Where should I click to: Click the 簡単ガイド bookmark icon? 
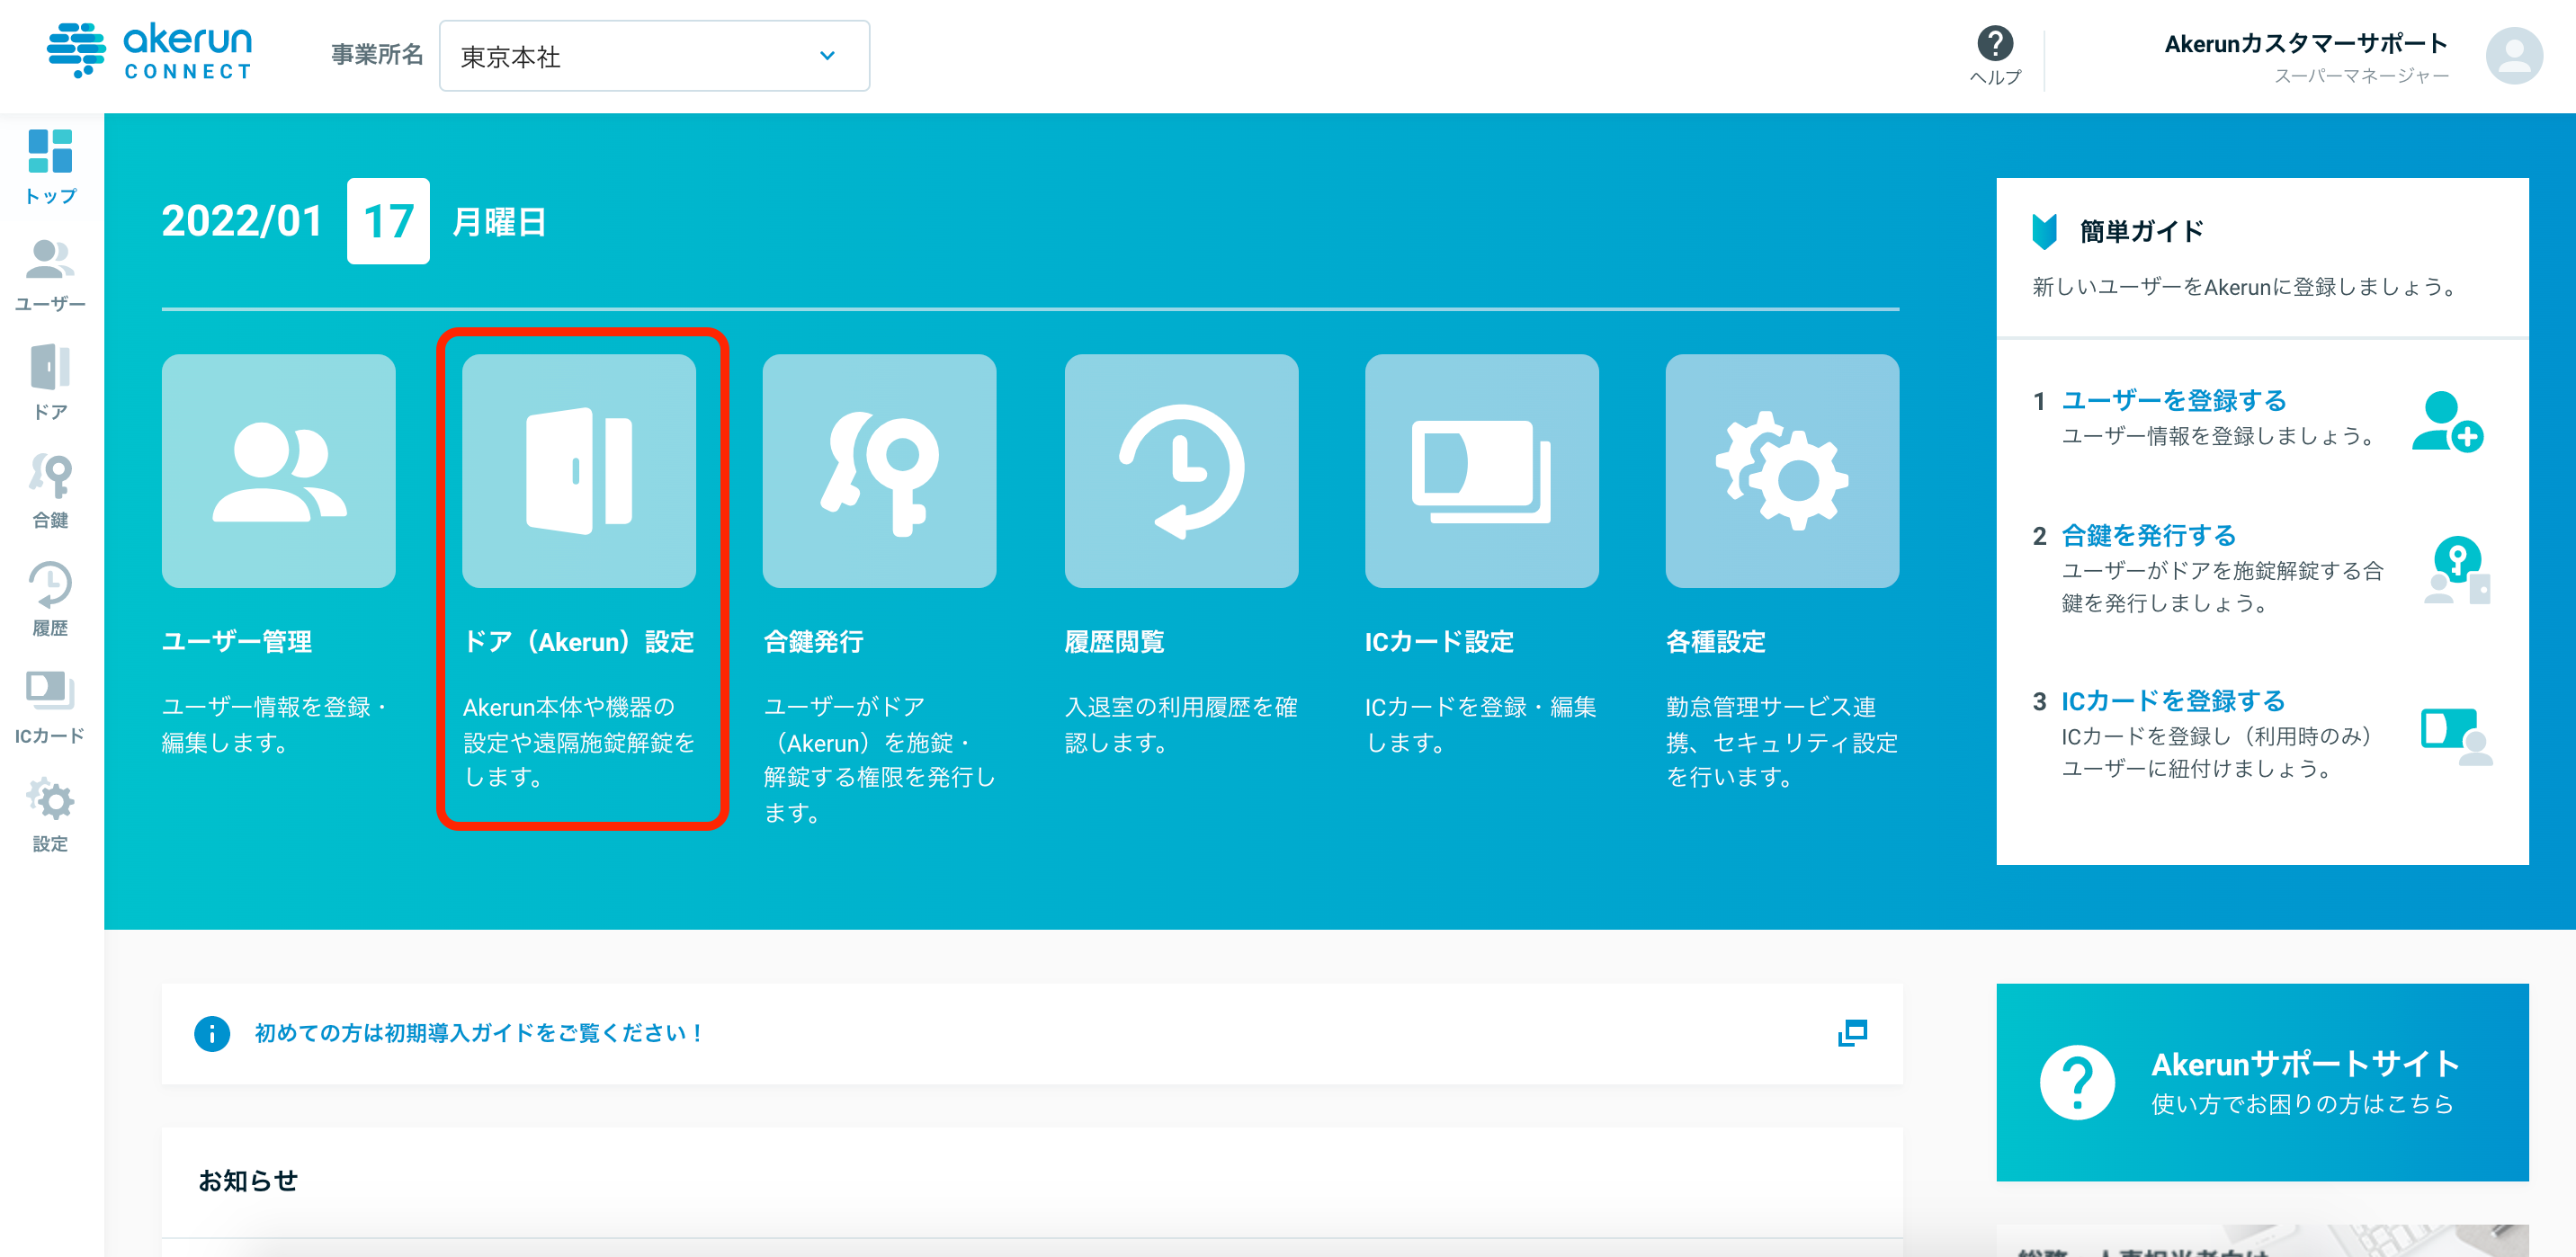point(2044,231)
